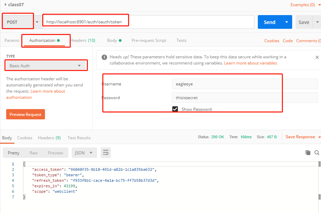Open the request Body tab

114,40
